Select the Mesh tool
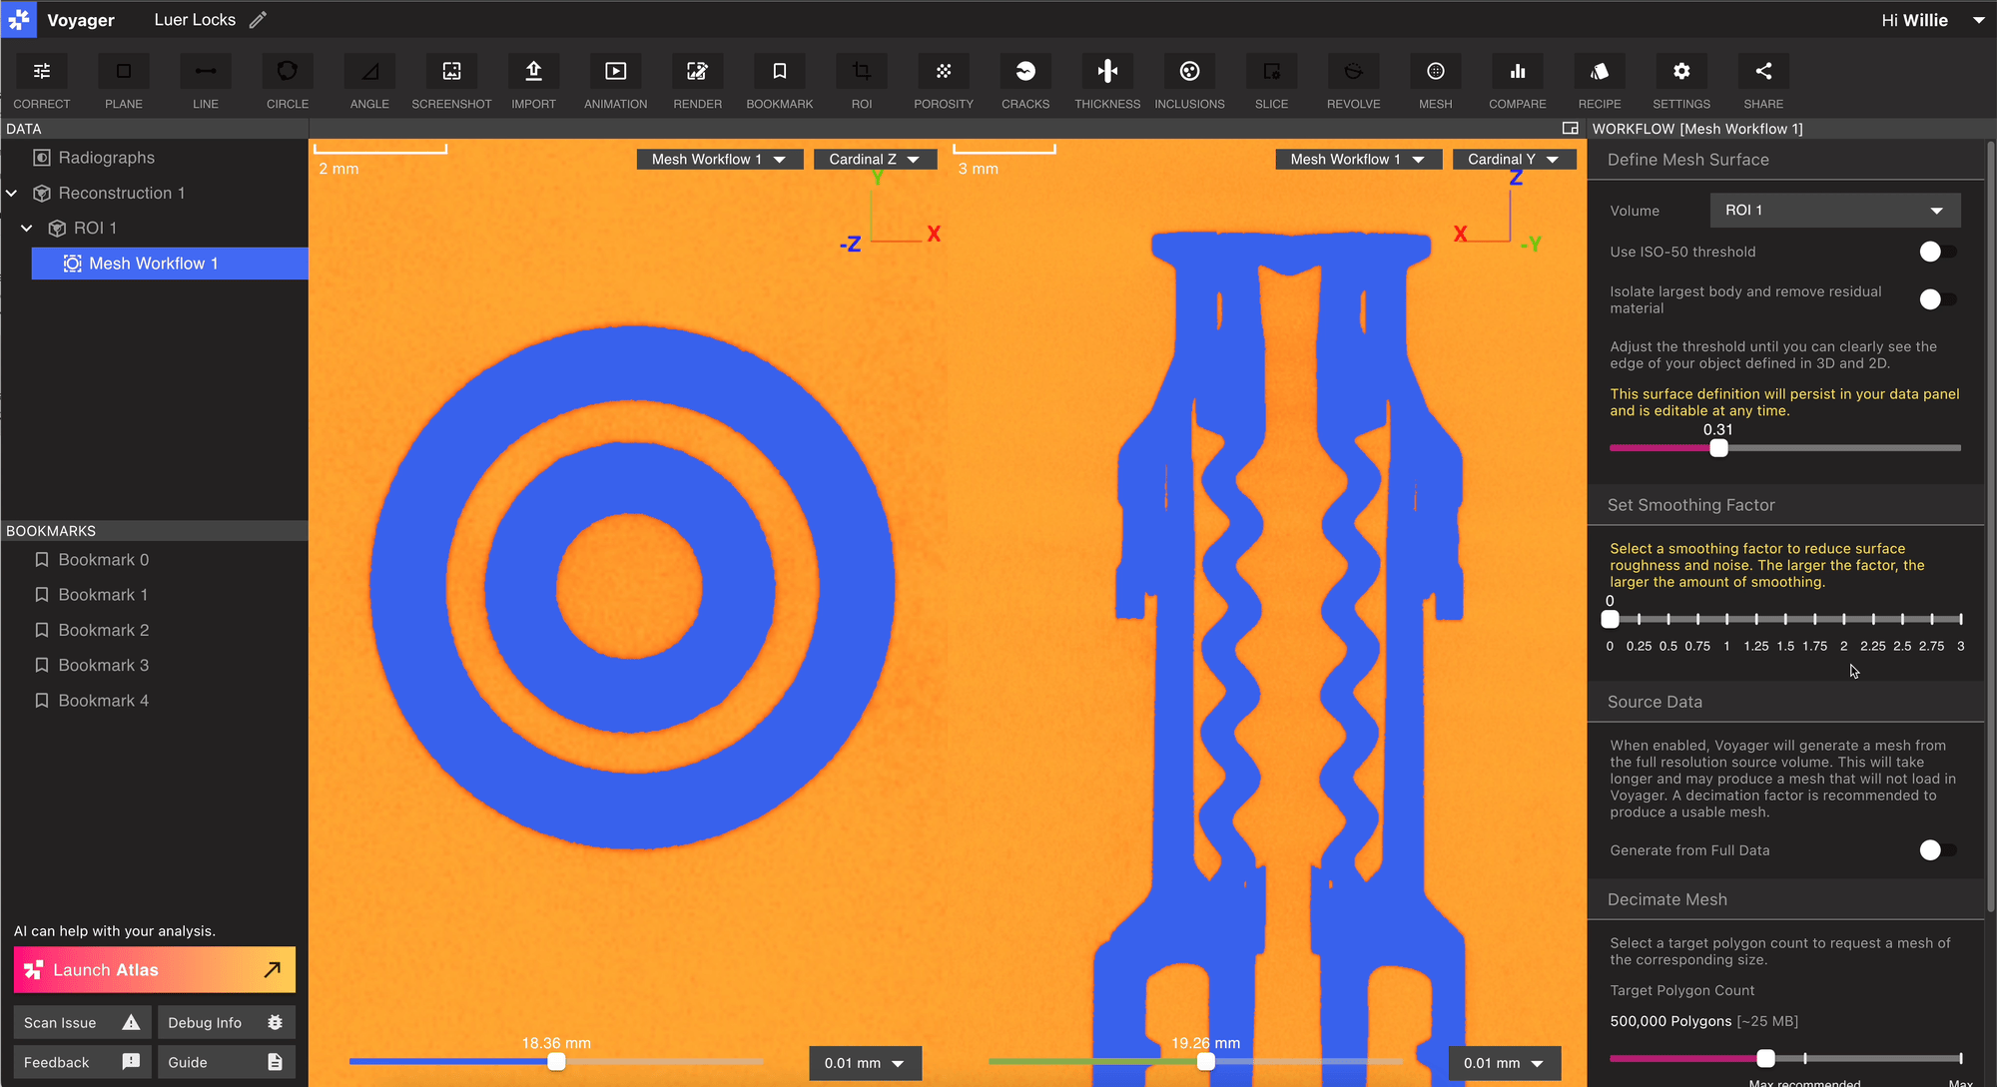The width and height of the screenshot is (1997, 1087). [1435, 80]
